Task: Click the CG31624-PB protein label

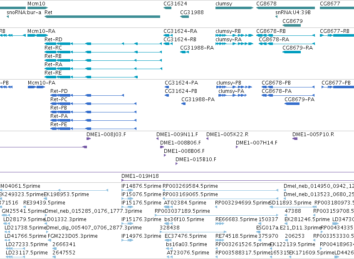Action: point(181,91)
